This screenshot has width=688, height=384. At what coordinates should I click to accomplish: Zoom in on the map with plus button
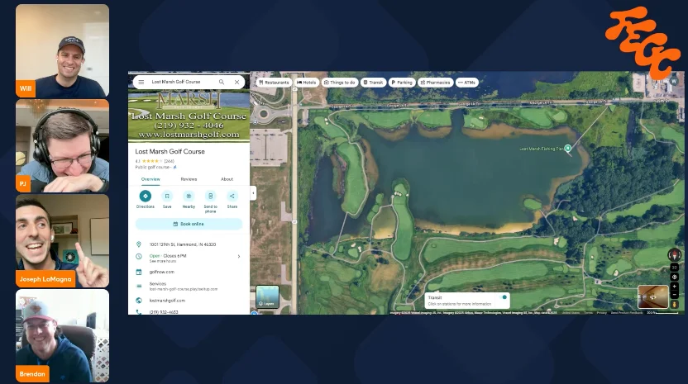pyautogui.click(x=675, y=286)
